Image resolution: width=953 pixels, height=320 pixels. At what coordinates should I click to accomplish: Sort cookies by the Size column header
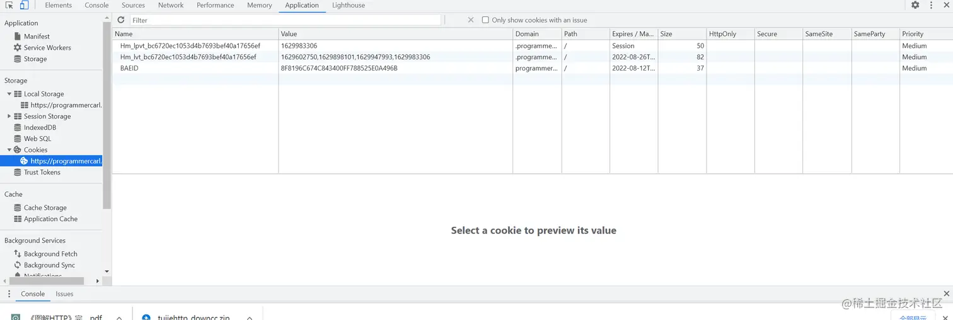coord(682,34)
